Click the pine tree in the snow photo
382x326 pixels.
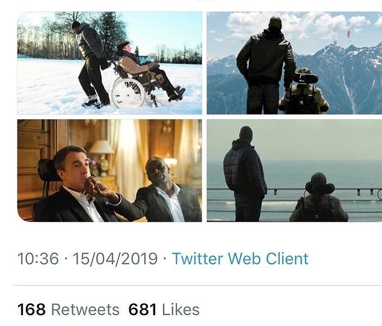(x=112, y=34)
